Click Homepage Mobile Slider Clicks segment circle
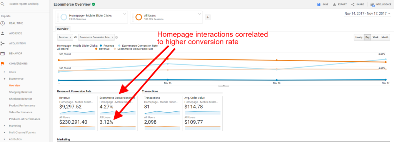394x142 pixels. 64,17
